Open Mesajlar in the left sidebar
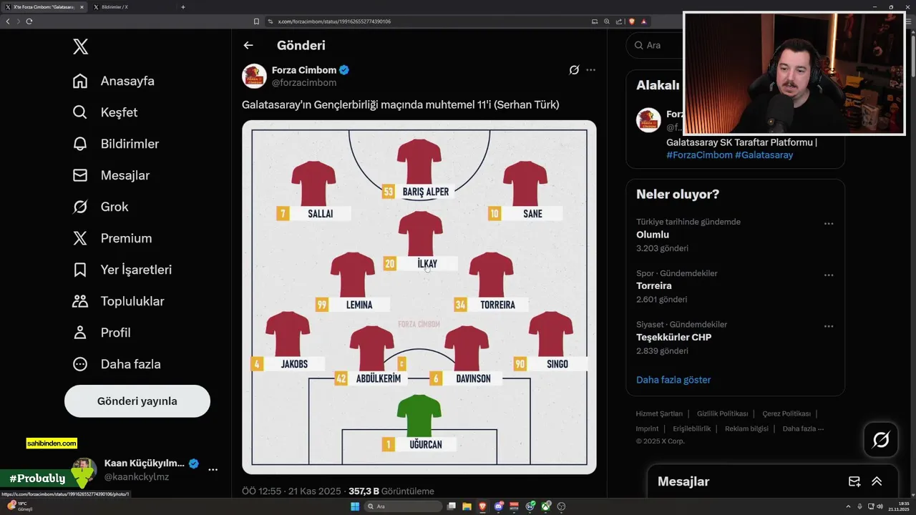916x515 pixels. tap(111, 175)
